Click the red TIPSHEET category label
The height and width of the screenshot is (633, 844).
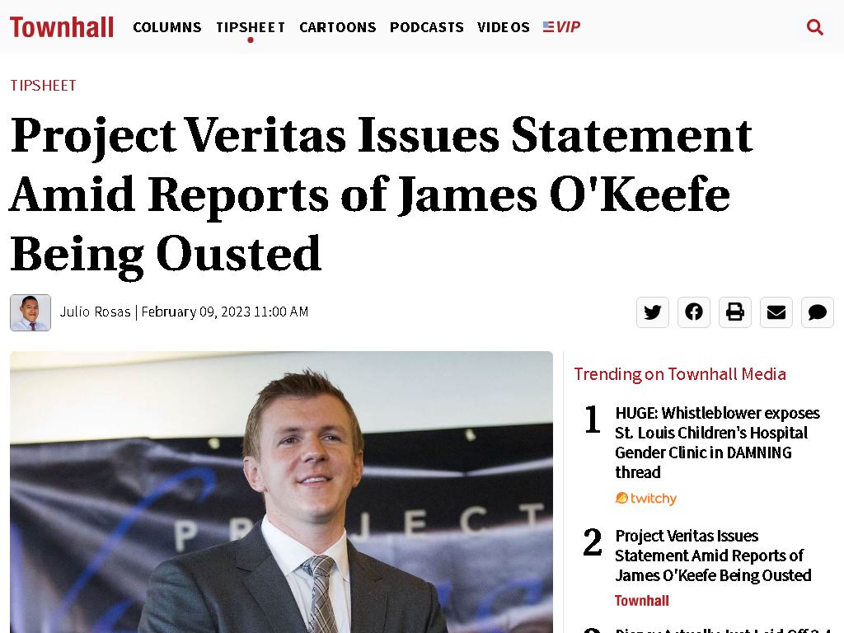pyautogui.click(x=43, y=86)
